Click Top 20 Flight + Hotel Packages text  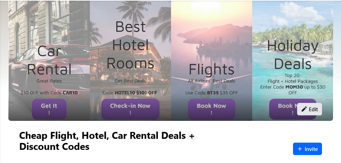click(x=293, y=78)
